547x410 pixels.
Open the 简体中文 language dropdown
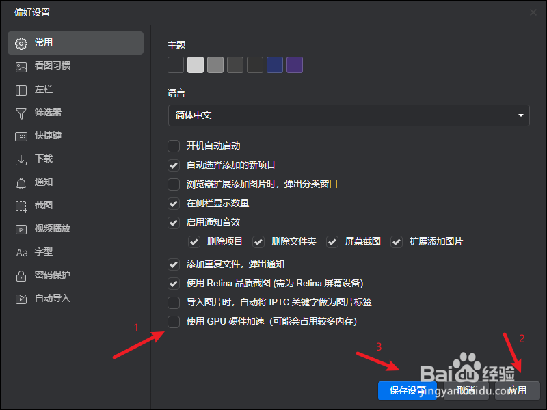(349, 115)
